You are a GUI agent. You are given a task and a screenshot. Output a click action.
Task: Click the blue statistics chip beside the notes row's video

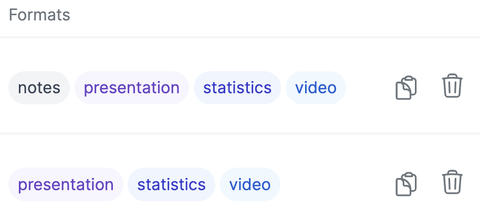[x=237, y=87]
